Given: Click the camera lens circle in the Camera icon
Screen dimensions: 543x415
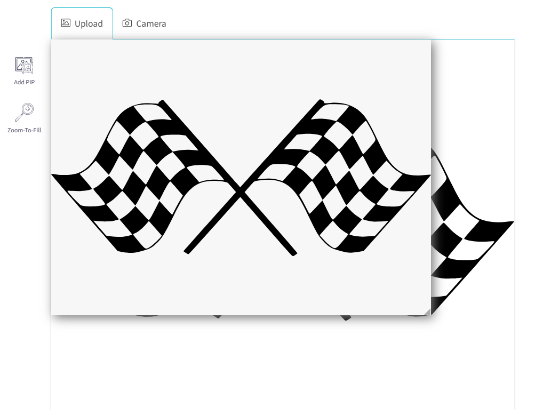Looking at the screenshot, I should (127, 23).
